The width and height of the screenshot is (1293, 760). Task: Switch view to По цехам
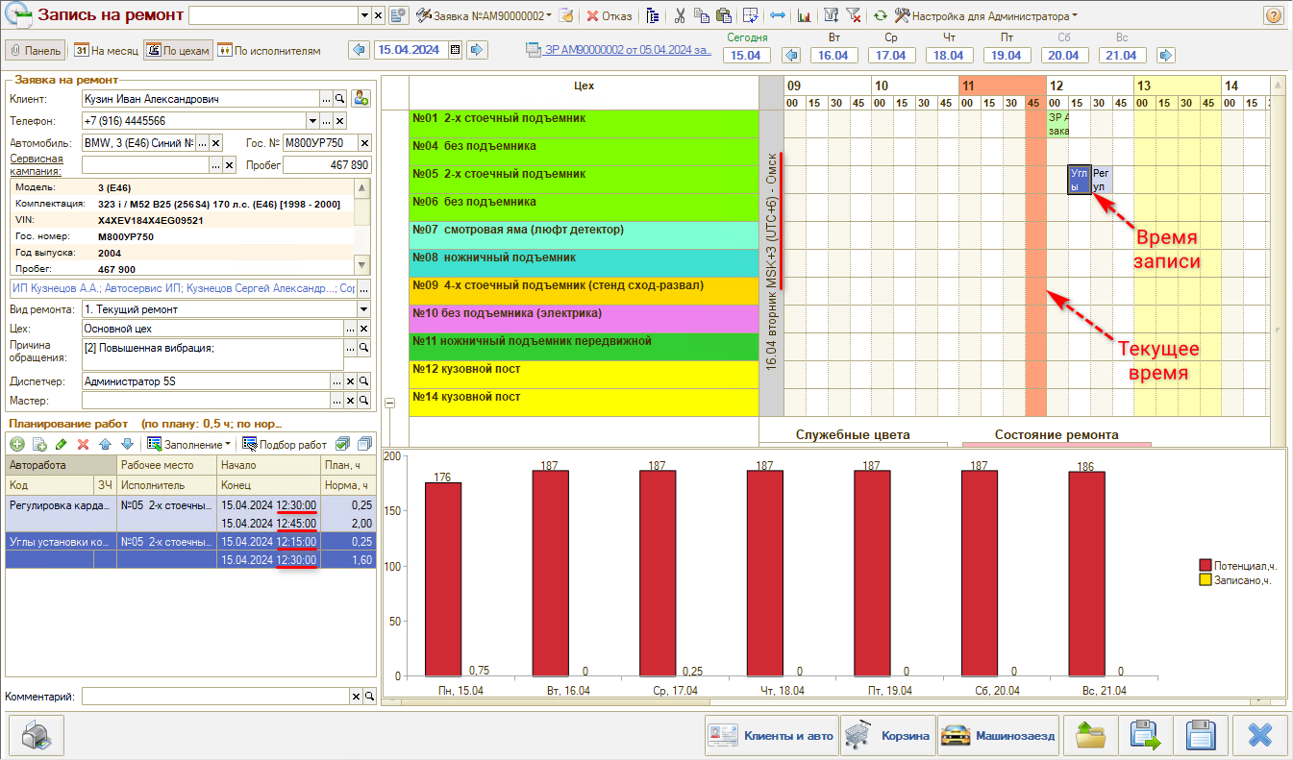pos(178,51)
